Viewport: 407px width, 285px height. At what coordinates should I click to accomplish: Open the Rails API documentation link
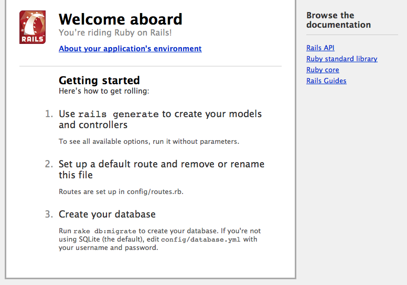pyautogui.click(x=320, y=48)
